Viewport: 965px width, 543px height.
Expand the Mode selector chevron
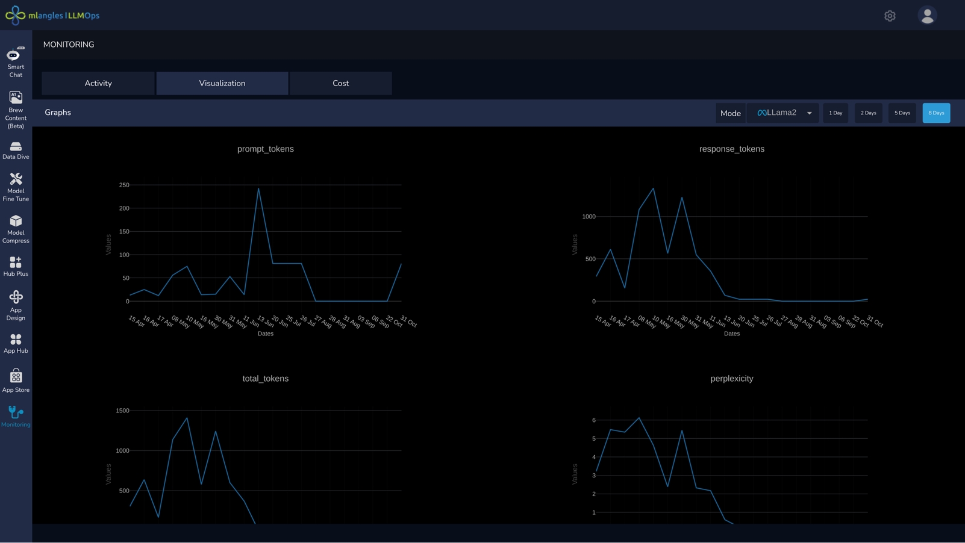point(809,113)
